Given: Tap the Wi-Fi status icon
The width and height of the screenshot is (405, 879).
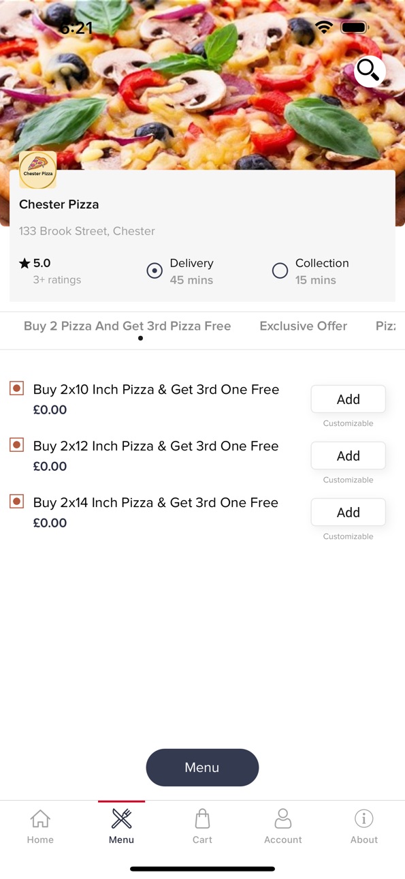Looking at the screenshot, I should (x=324, y=27).
